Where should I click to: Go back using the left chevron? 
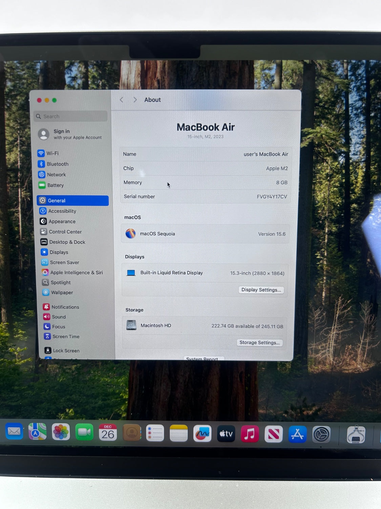(x=122, y=100)
